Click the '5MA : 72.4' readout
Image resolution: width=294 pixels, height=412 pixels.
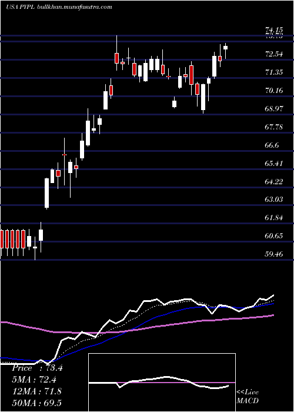[34, 380]
